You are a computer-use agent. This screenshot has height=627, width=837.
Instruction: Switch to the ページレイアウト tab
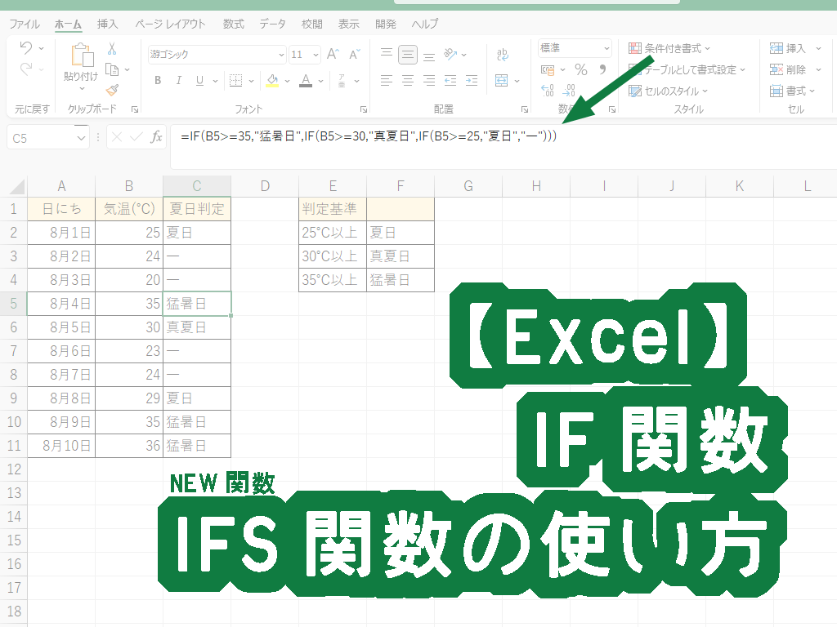pos(170,24)
